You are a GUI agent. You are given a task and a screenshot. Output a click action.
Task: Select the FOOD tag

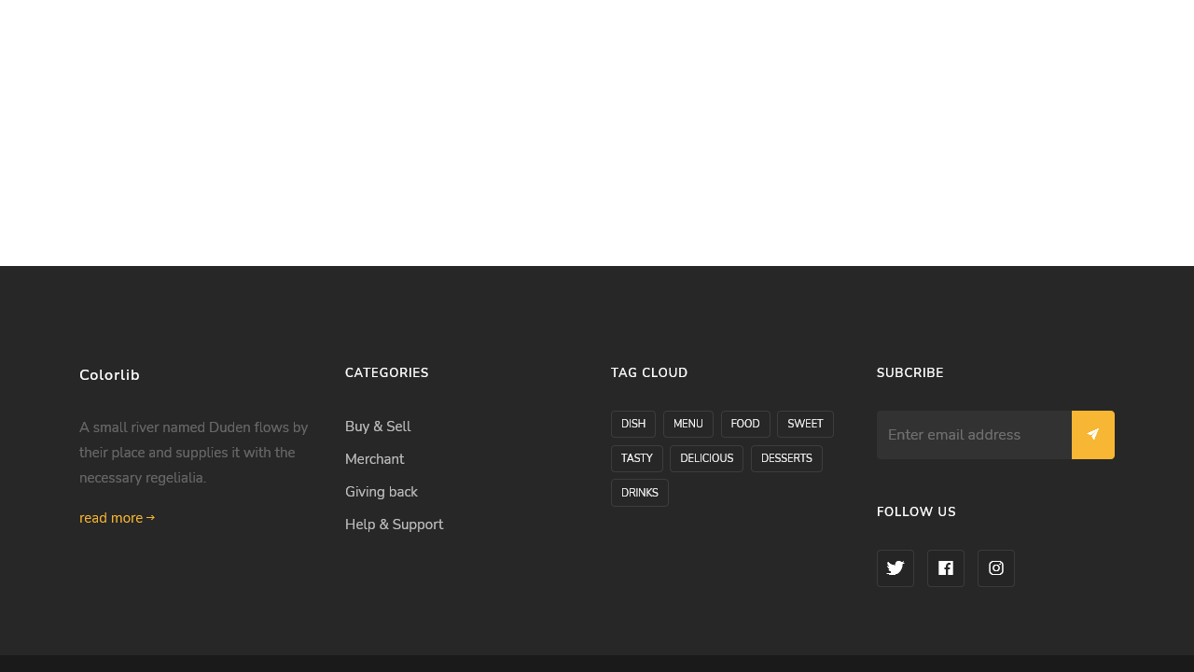click(745, 423)
